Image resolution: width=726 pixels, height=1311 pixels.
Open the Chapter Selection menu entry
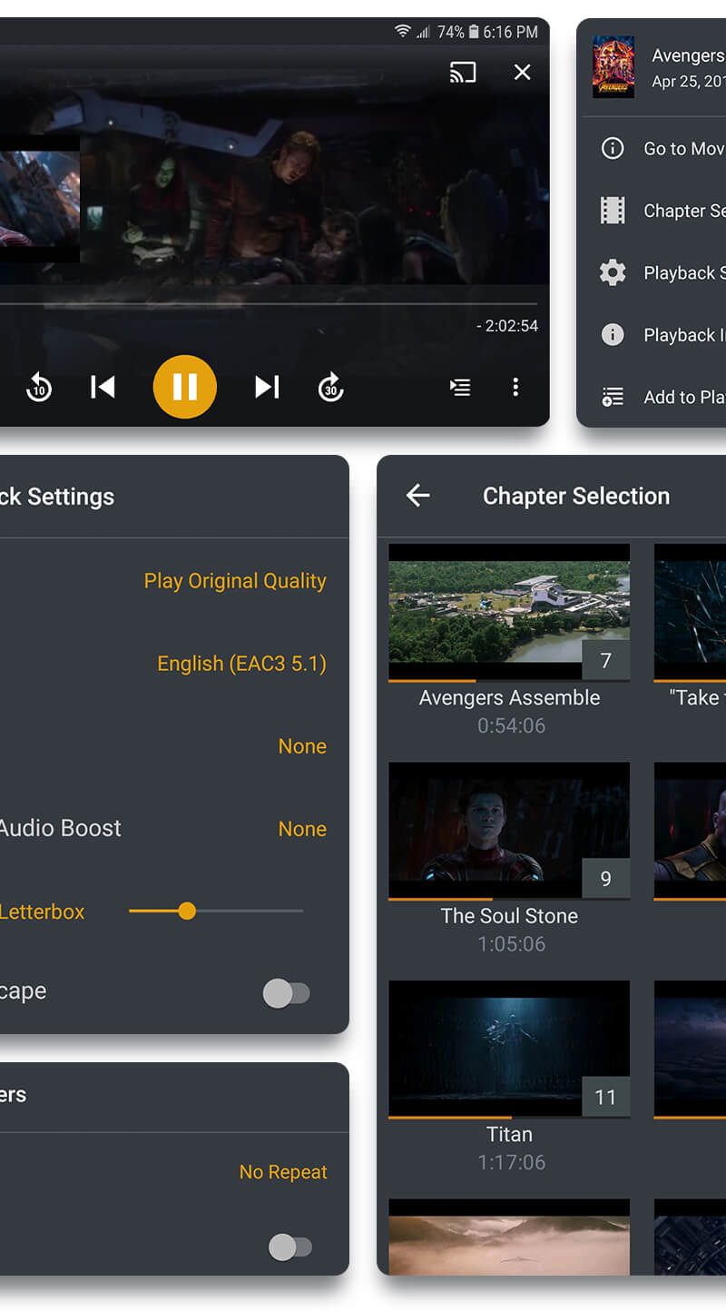(653, 211)
